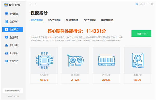Image resolution: width=156 pixels, height=100 pixels.
Task: Close the 硬件狗狗 window
Action: (x=152, y=4)
